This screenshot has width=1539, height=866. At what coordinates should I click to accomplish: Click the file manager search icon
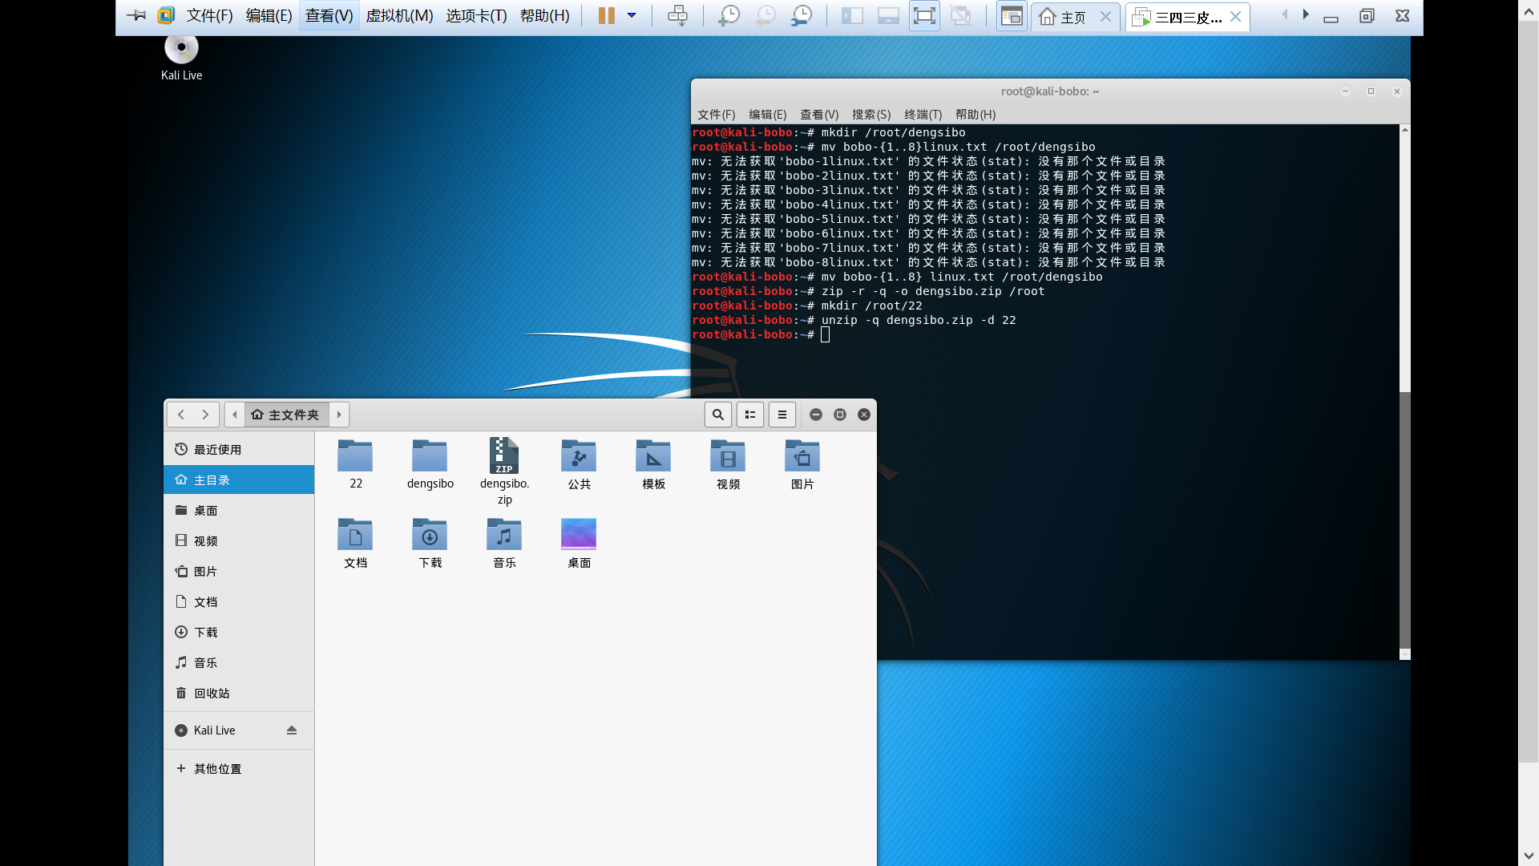(717, 415)
